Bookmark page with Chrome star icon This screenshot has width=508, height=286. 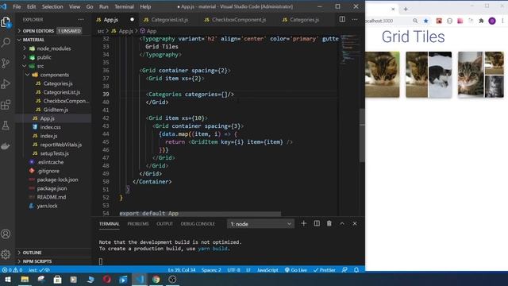(x=426, y=21)
